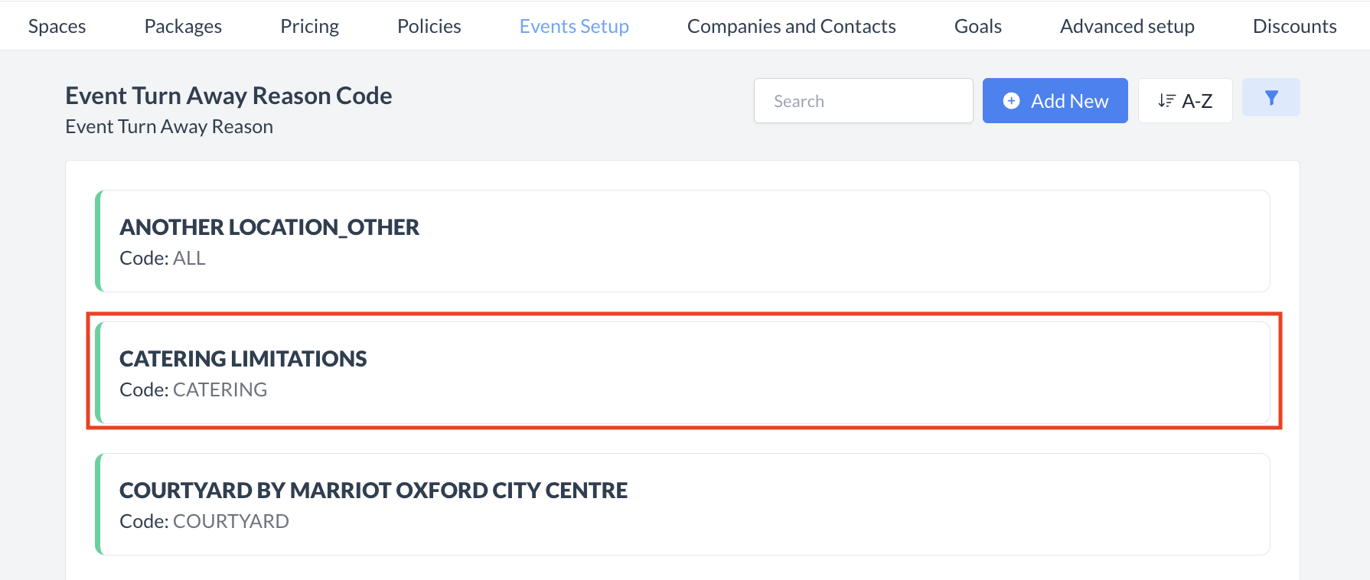This screenshot has height=580, width=1370.
Task: Open the COURTYARD BY MARRIOT OXFORD card
Action: [683, 504]
